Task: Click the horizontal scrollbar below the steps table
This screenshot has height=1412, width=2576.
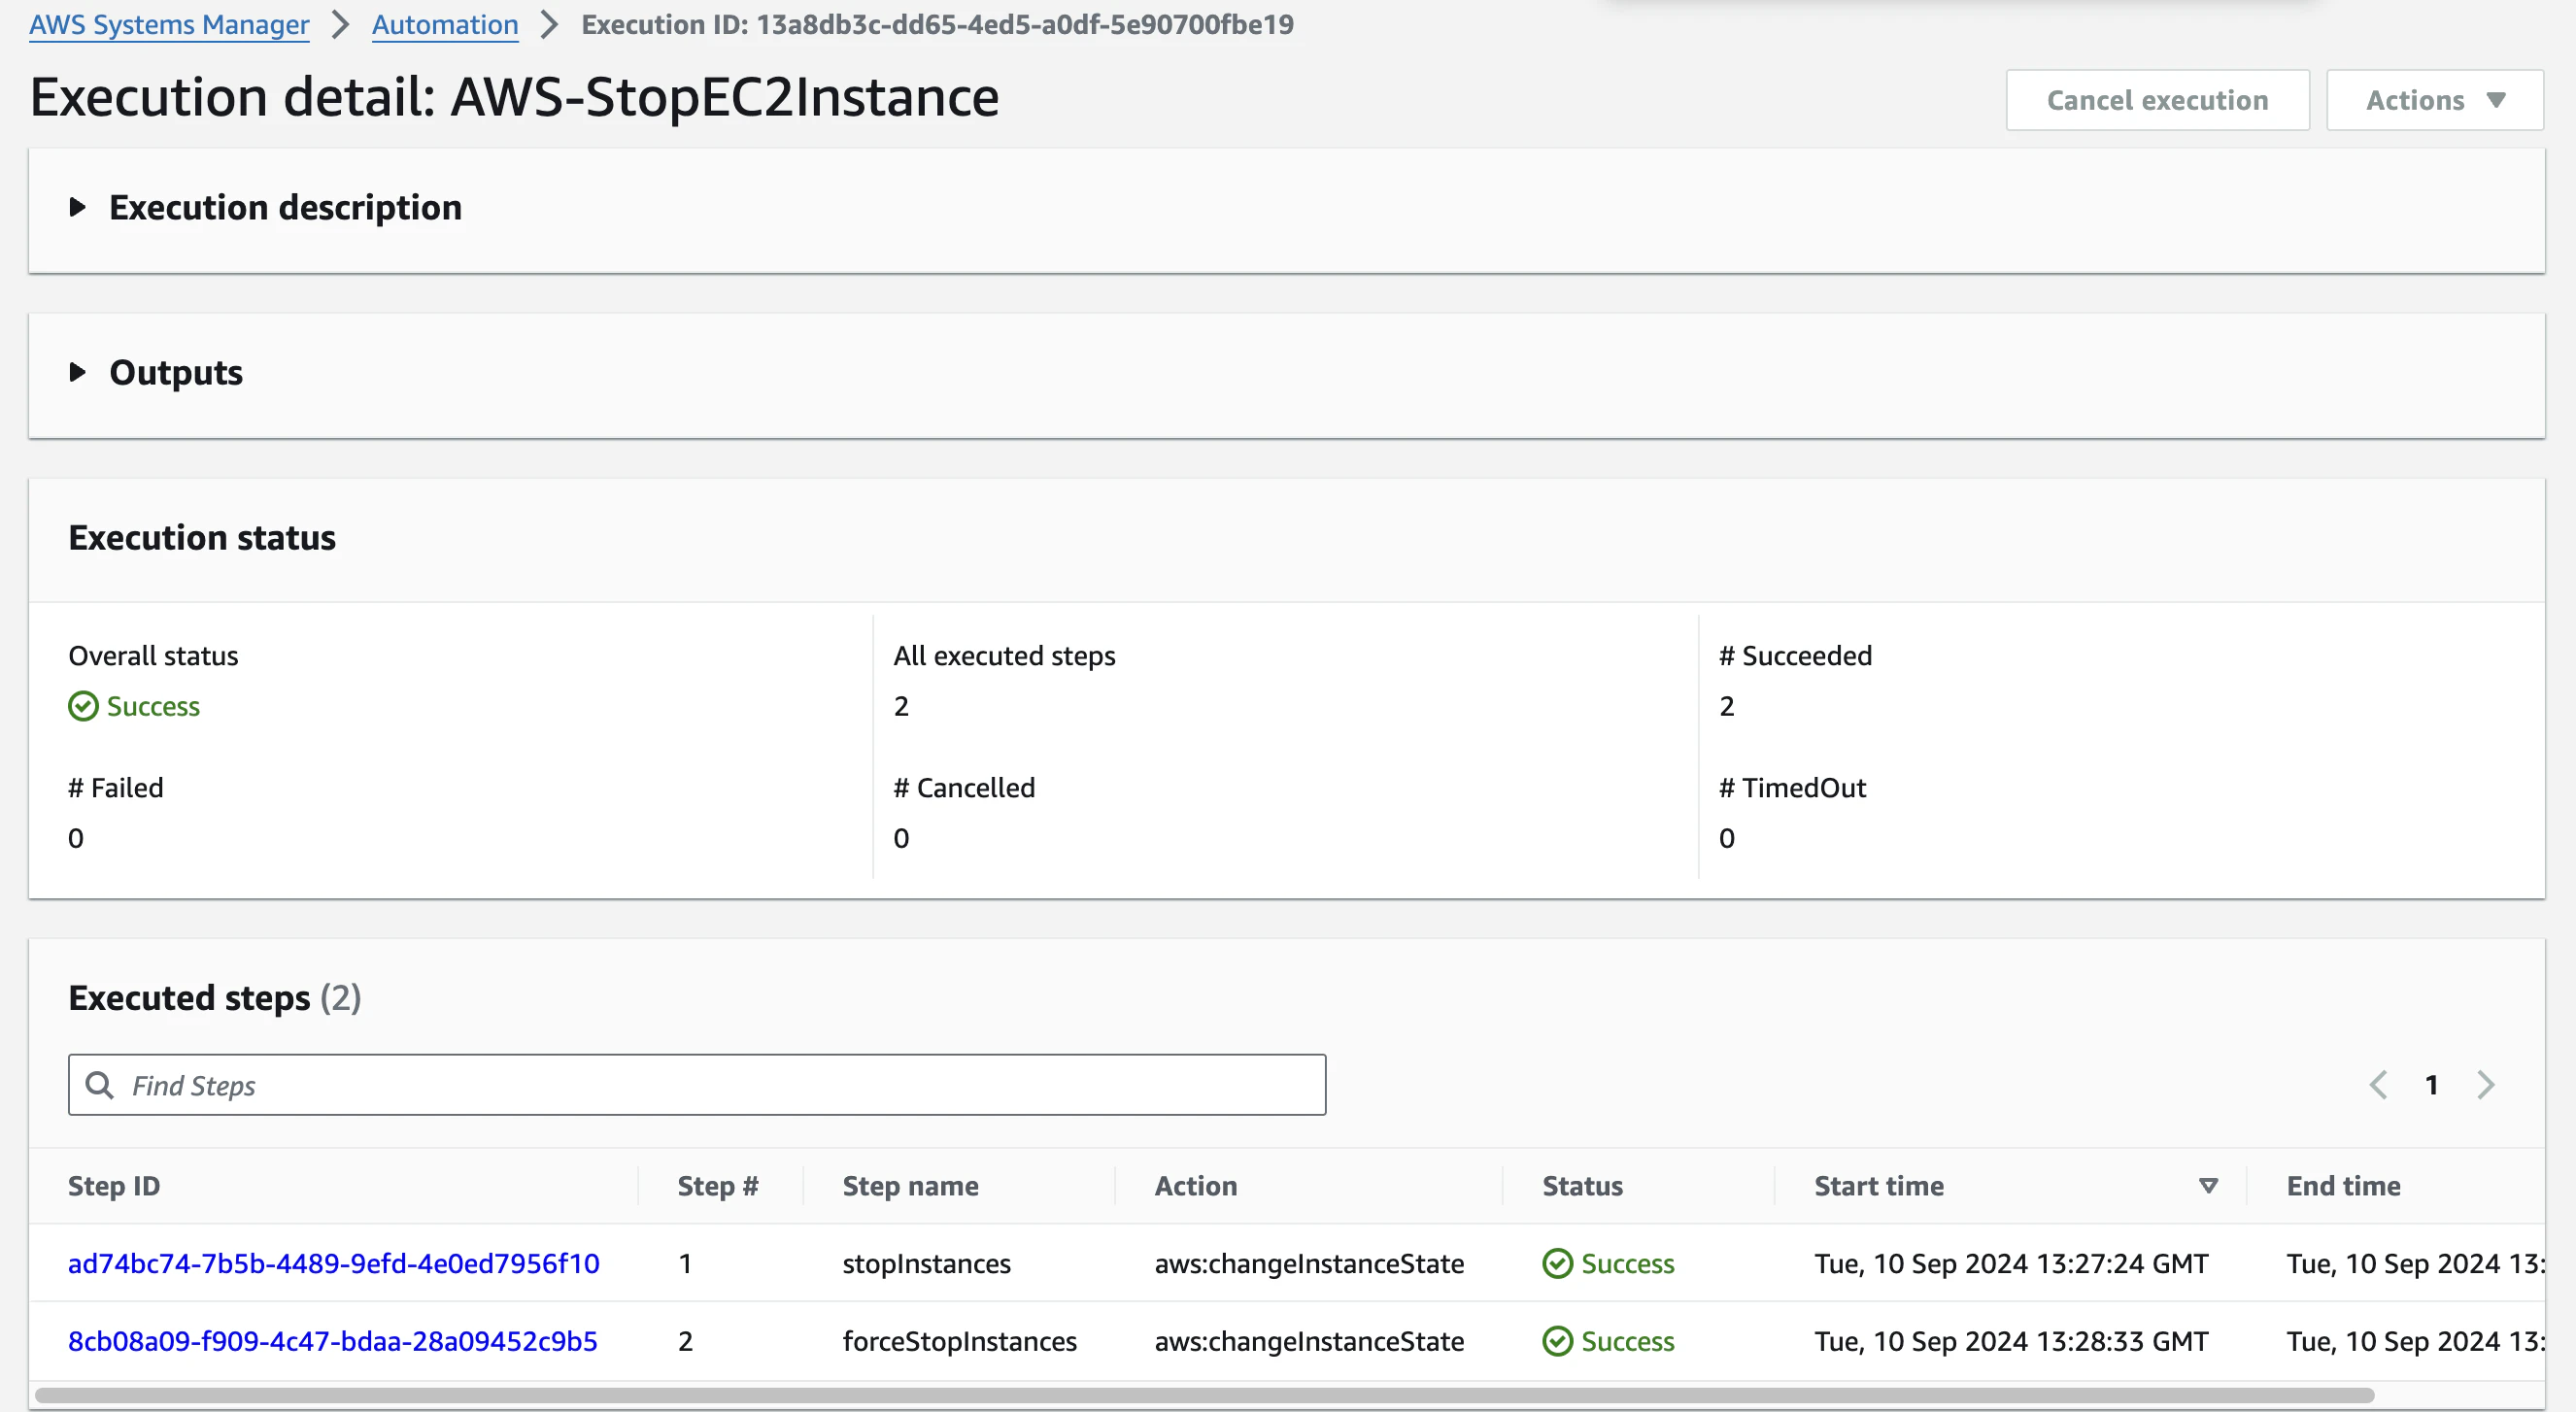Action: [1204, 1394]
